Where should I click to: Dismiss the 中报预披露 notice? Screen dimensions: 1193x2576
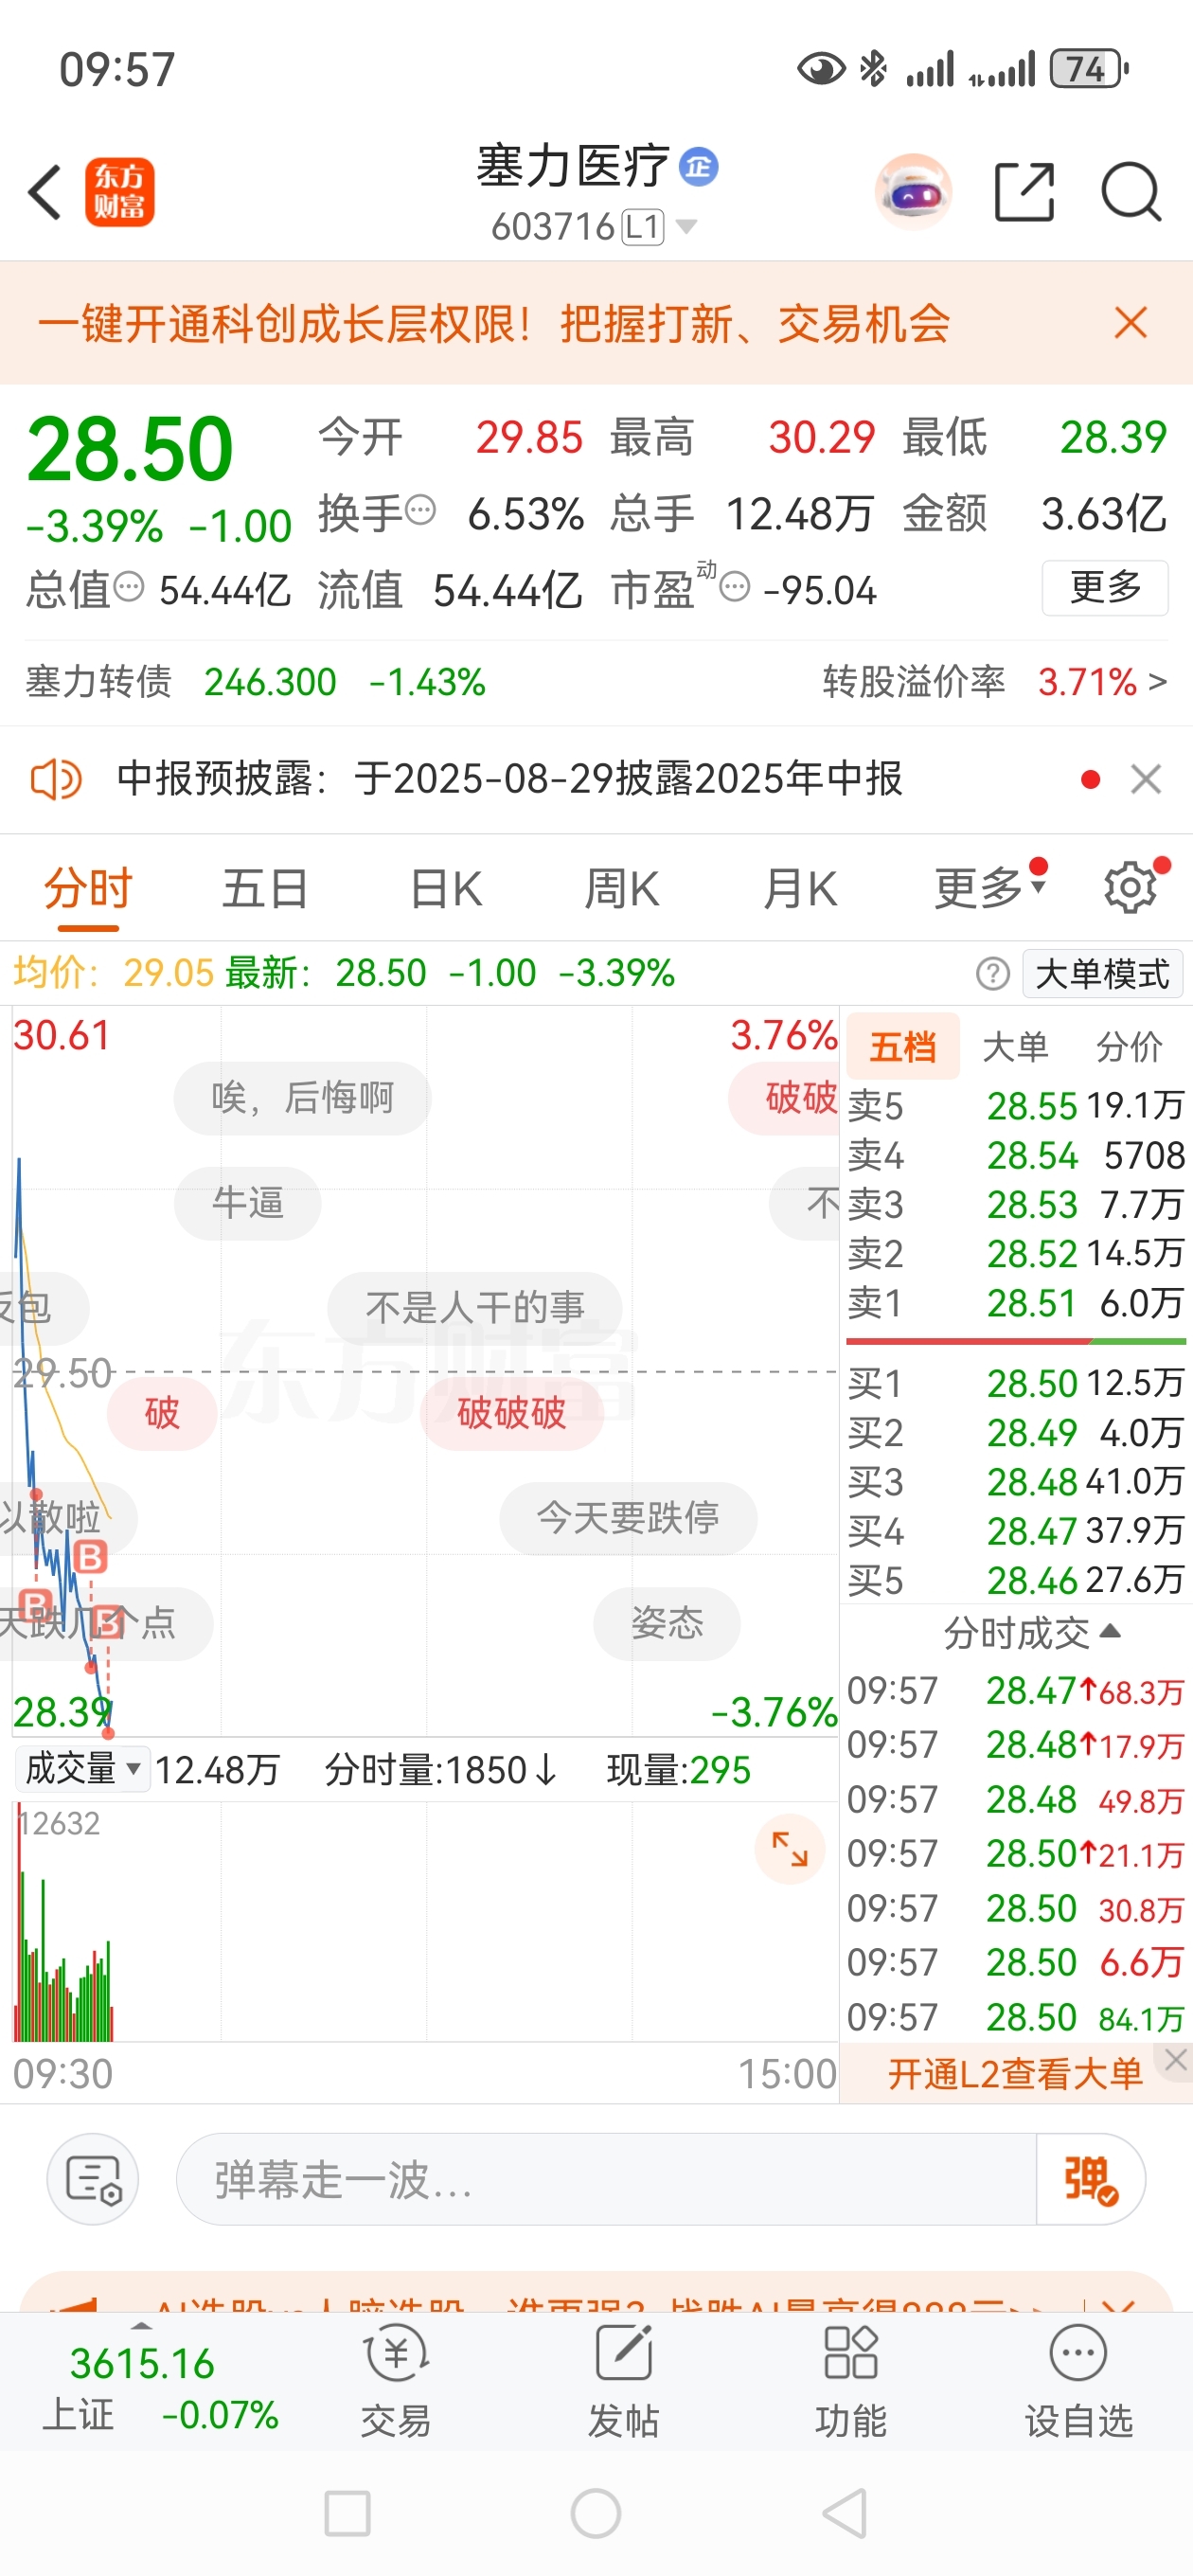(1145, 779)
